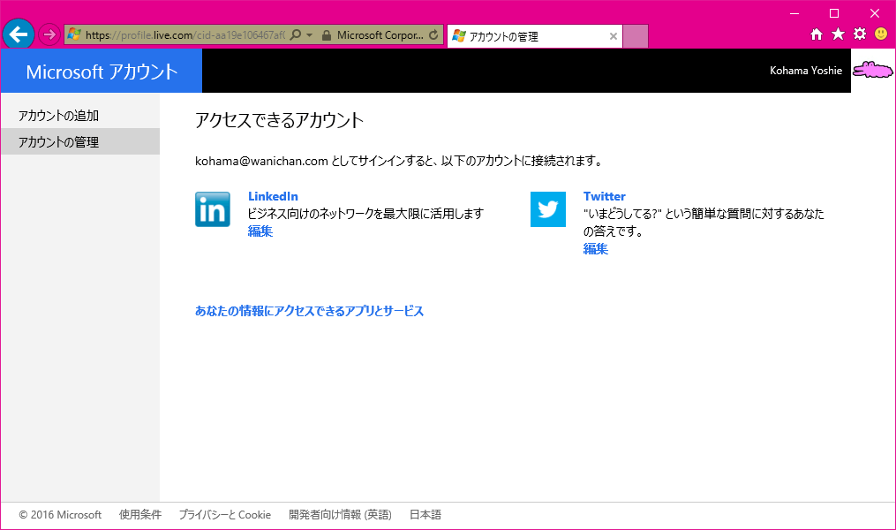Click the Twitter description "いまどうしてる?" text
The height and width of the screenshot is (530, 896).
[704, 223]
